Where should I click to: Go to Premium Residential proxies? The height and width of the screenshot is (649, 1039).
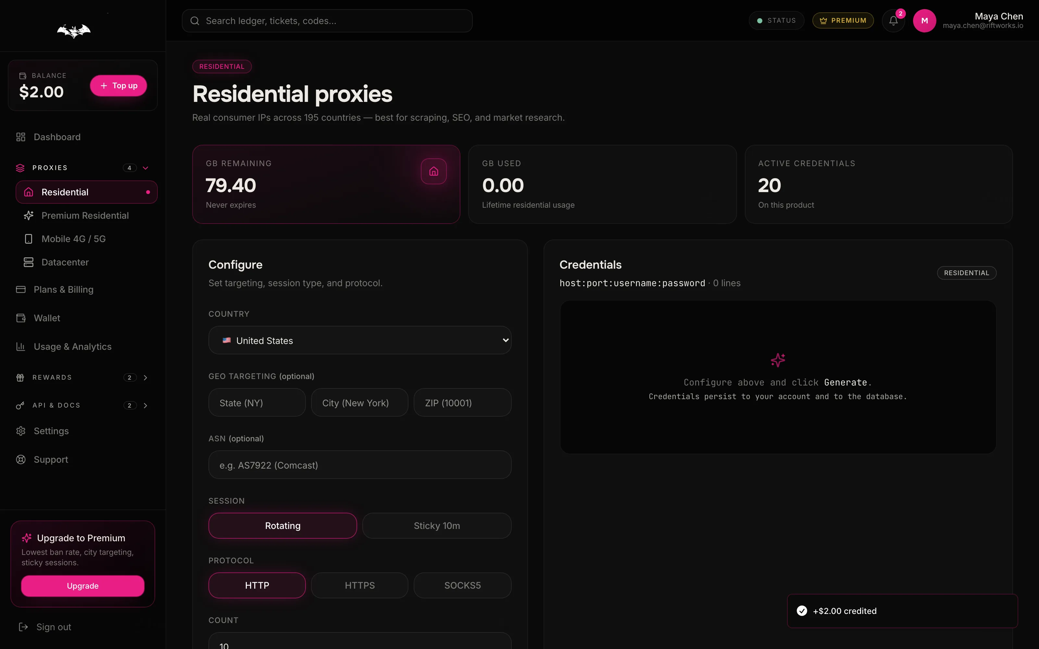pyautogui.click(x=87, y=215)
